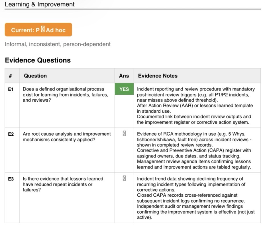Click the Evidence Questions heading

[x=38, y=60]
